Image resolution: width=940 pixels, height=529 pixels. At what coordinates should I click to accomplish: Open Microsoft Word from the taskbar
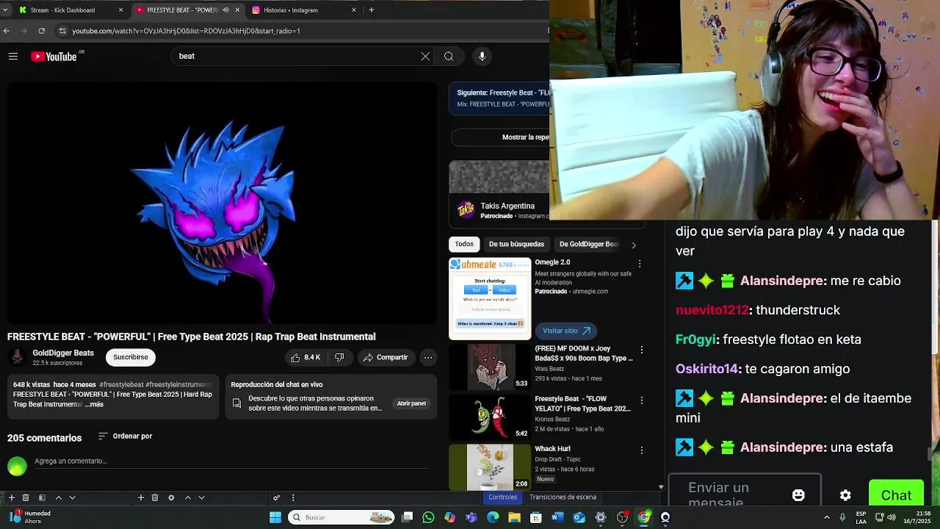click(x=557, y=517)
